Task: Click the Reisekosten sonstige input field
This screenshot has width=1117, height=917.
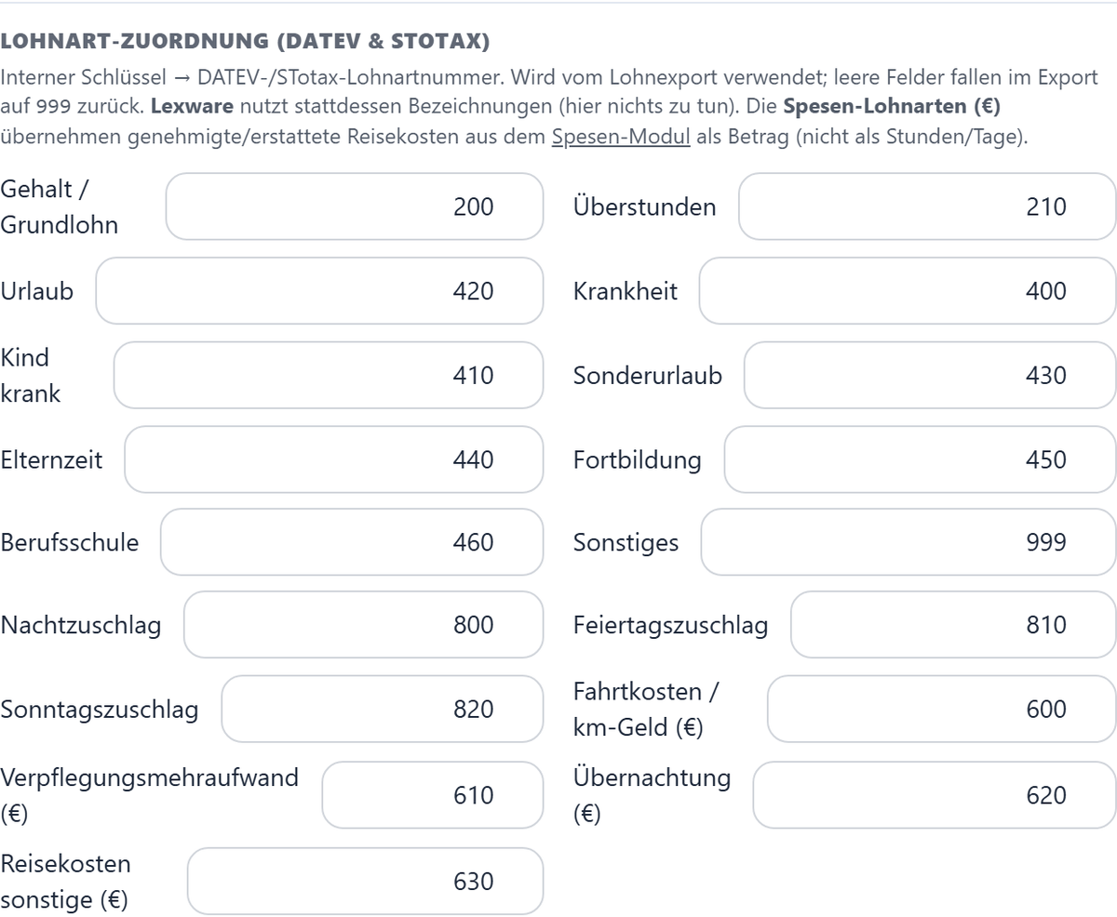Action: coord(366,882)
